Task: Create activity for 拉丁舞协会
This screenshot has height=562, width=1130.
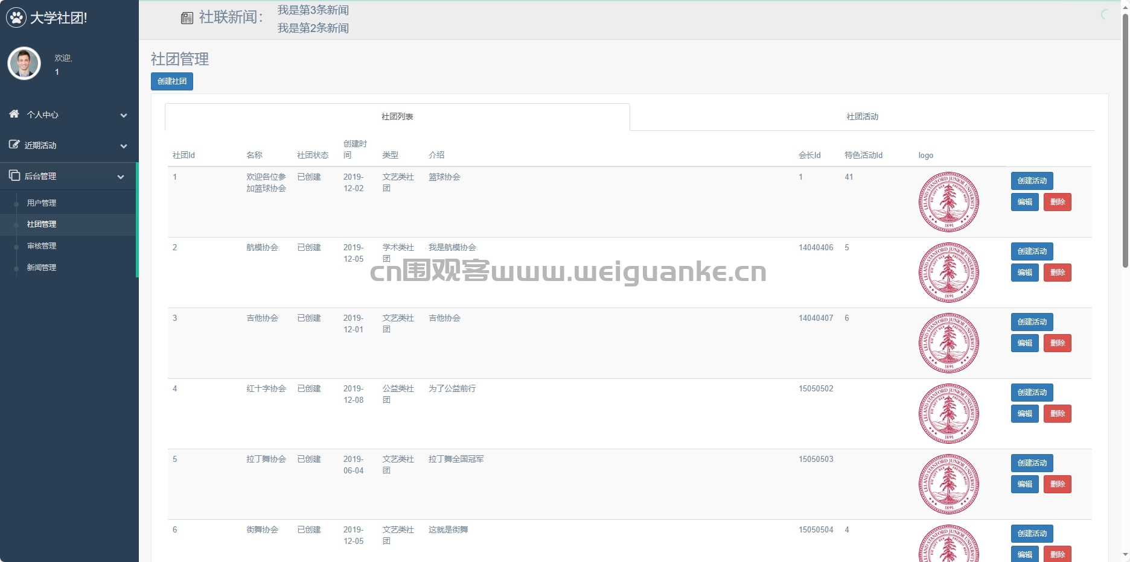Action: [1032, 463]
